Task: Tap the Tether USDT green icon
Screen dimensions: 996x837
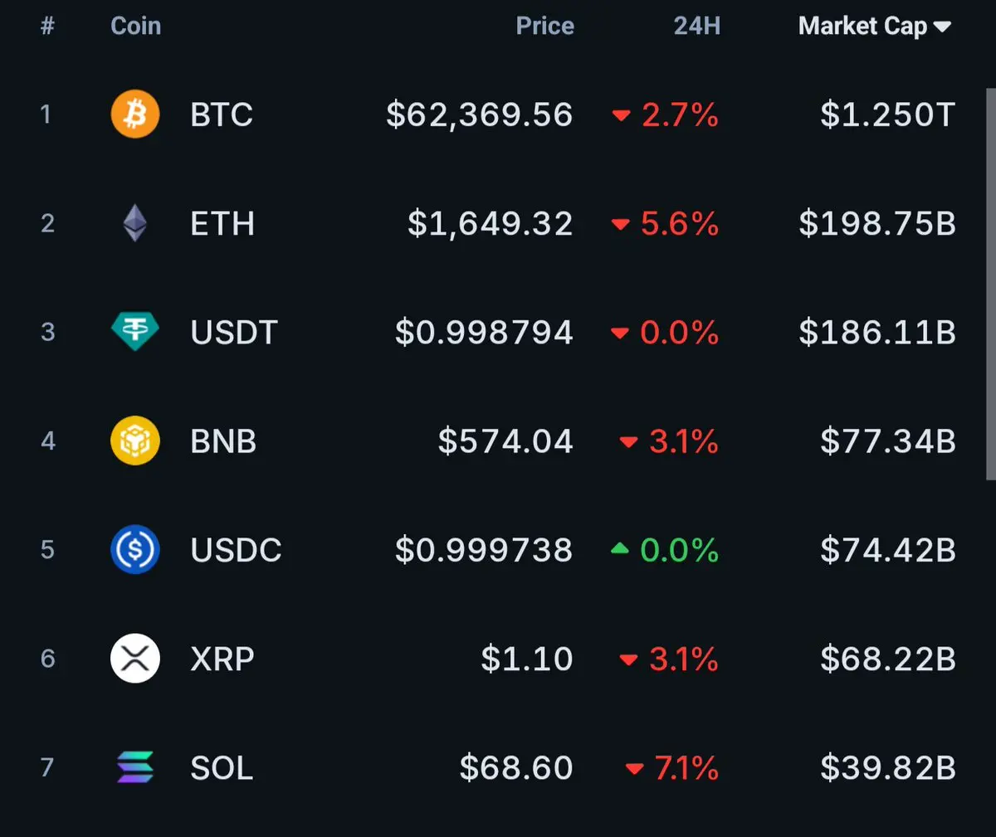Action: click(x=135, y=332)
